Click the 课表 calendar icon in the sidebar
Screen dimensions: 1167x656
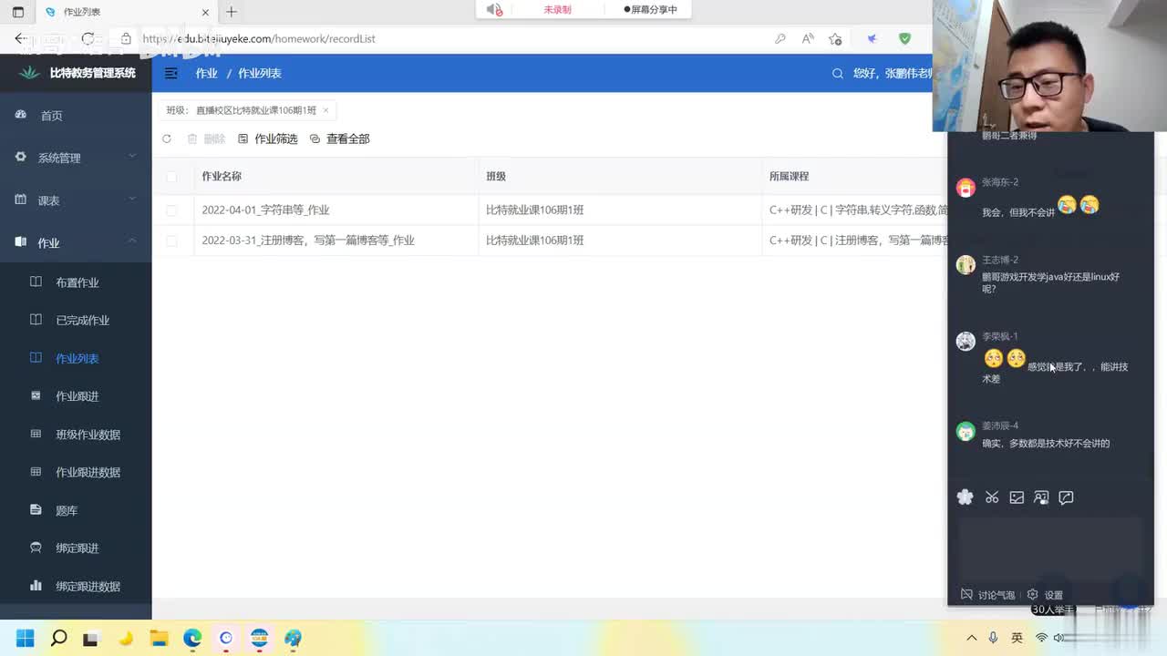coord(21,200)
